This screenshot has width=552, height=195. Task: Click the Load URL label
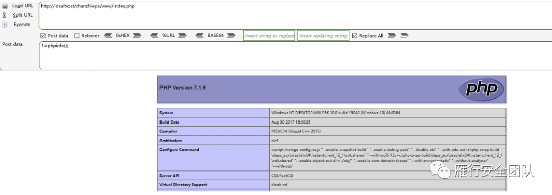(x=23, y=6)
